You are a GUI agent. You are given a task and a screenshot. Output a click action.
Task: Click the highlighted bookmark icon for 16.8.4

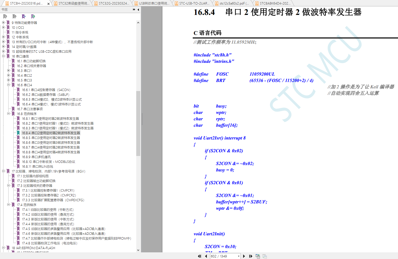(x=18, y=133)
